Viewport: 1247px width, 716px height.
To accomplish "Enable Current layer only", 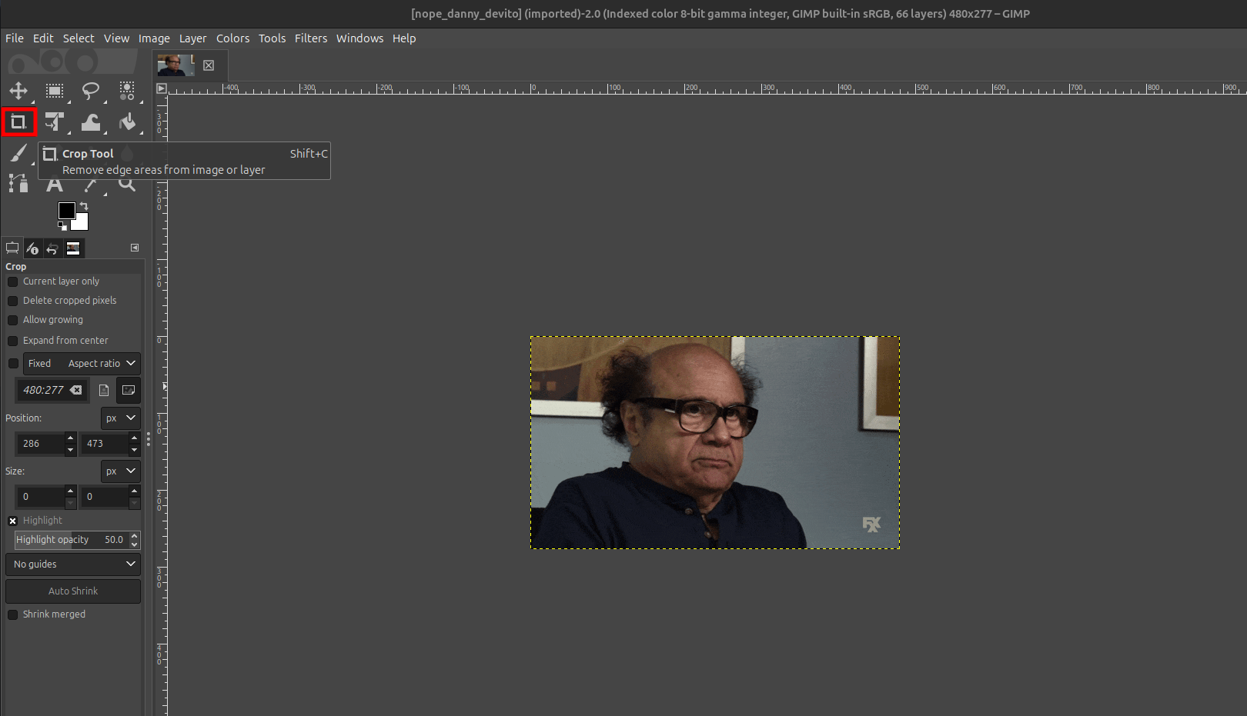I will [x=12, y=281].
